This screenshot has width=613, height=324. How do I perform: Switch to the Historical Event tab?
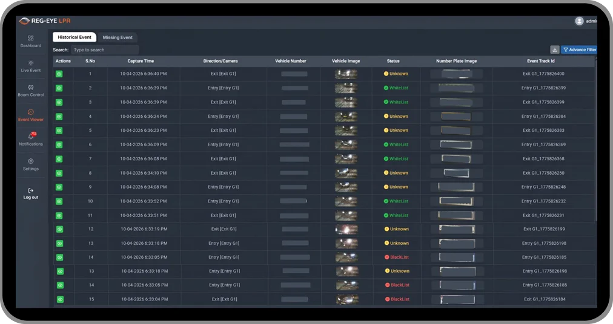pyautogui.click(x=75, y=37)
